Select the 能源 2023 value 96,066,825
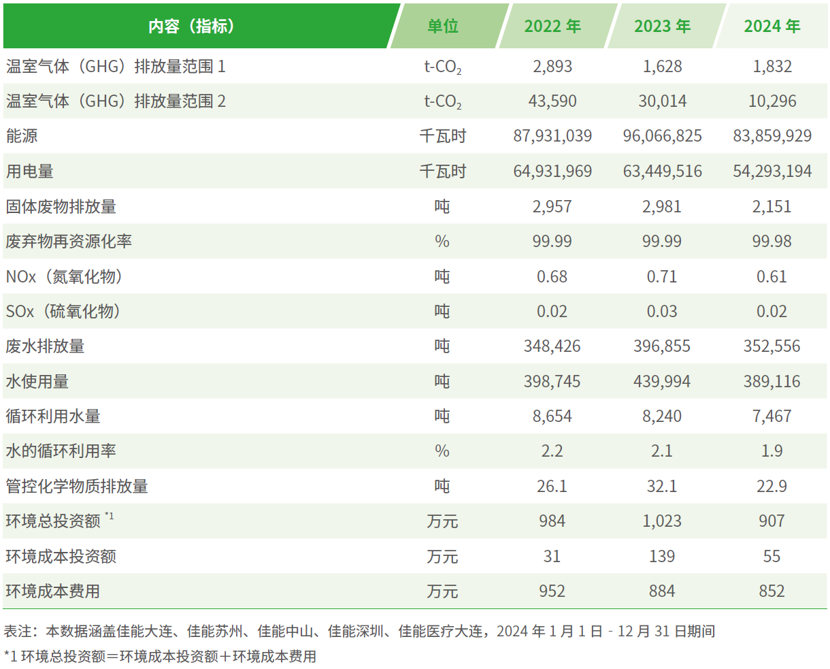The width and height of the screenshot is (830, 669). tap(662, 136)
